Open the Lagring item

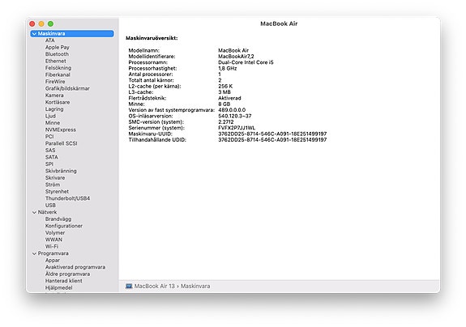pos(54,109)
